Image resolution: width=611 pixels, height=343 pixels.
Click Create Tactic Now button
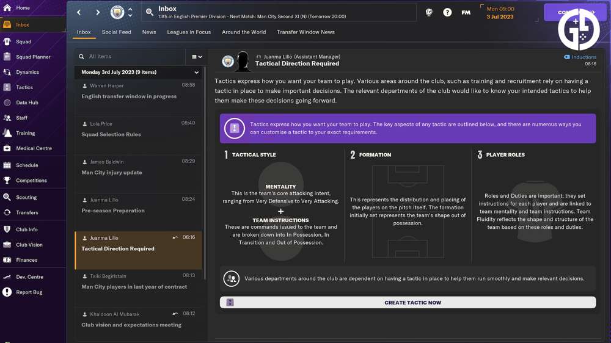(x=408, y=302)
